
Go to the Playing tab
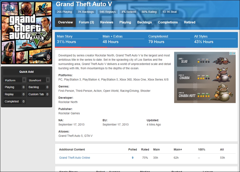pyautogui.click(x=125, y=22)
